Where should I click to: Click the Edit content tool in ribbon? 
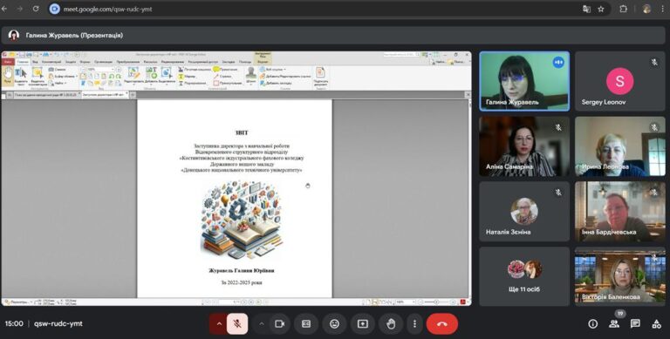coord(133,75)
